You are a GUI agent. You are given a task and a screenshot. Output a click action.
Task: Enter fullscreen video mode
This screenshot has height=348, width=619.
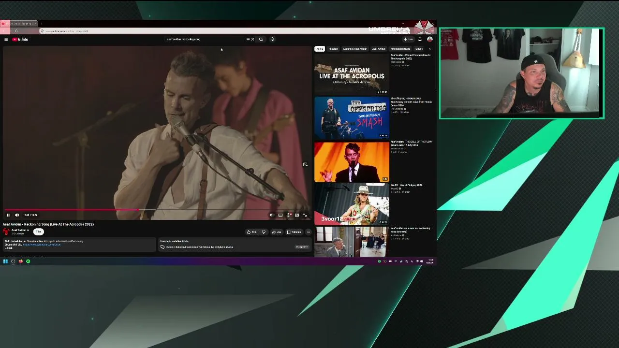[x=305, y=215]
